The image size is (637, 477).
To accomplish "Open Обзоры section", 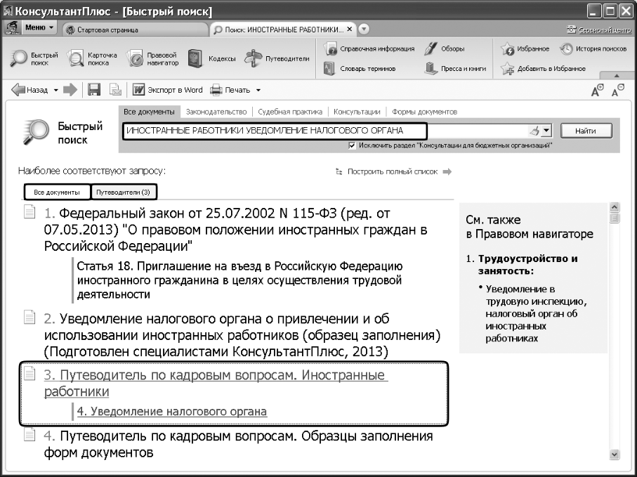I will 445,48.
